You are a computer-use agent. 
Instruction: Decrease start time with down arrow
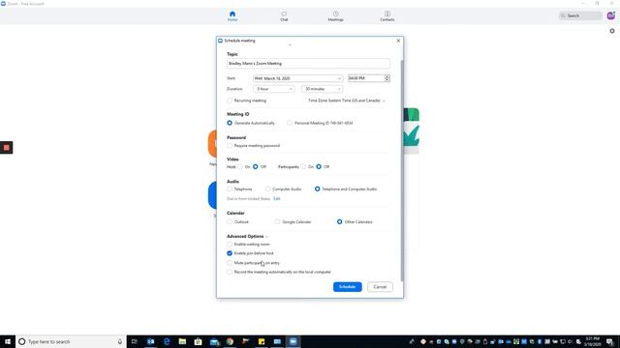coord(387,80)
